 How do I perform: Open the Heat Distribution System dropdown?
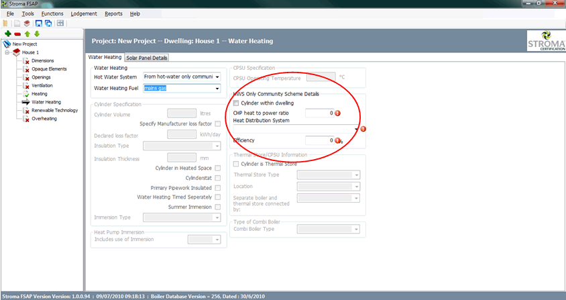click(296, 129)
